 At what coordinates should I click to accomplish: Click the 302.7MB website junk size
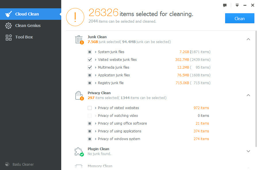(x=182, y=60)
